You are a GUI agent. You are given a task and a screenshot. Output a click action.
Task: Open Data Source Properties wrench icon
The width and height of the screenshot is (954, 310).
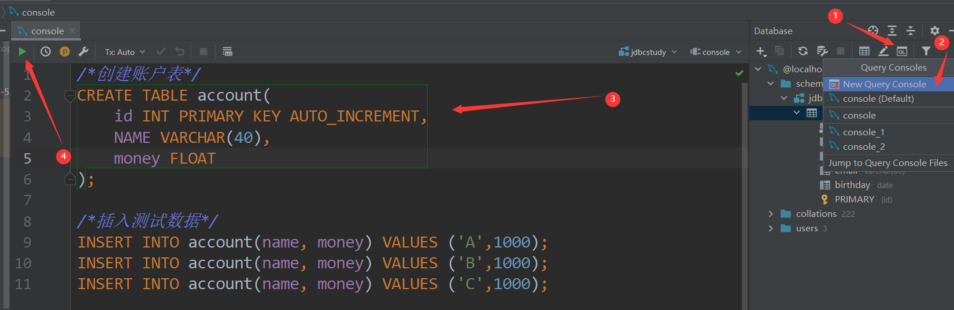point(822,51)
